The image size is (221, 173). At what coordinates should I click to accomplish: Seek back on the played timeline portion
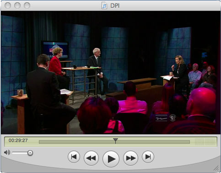(x=77, y=142)
